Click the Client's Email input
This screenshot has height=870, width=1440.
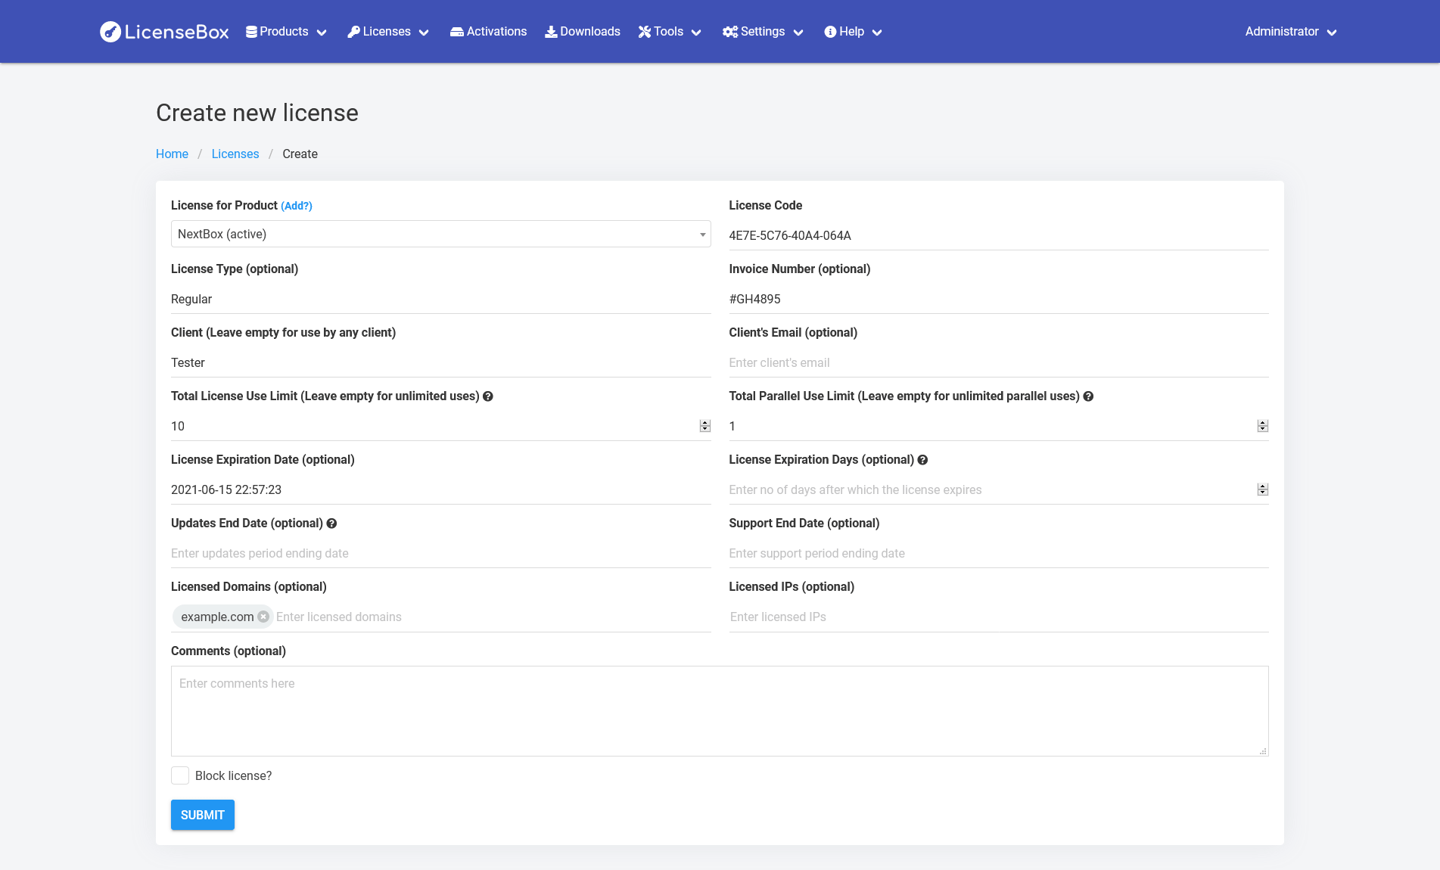click(x=999, y=362)
